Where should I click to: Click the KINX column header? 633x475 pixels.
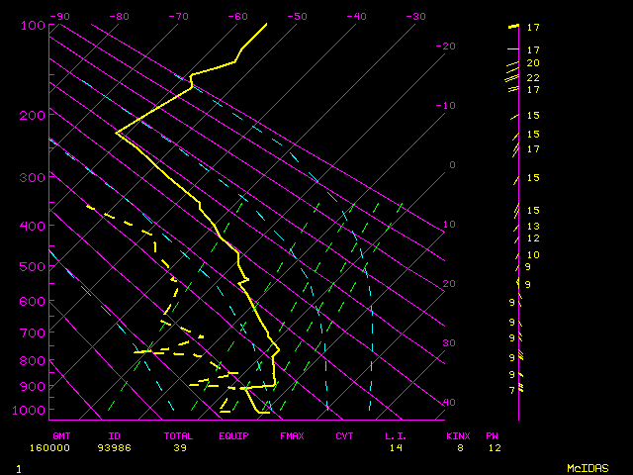pos(457,435)
